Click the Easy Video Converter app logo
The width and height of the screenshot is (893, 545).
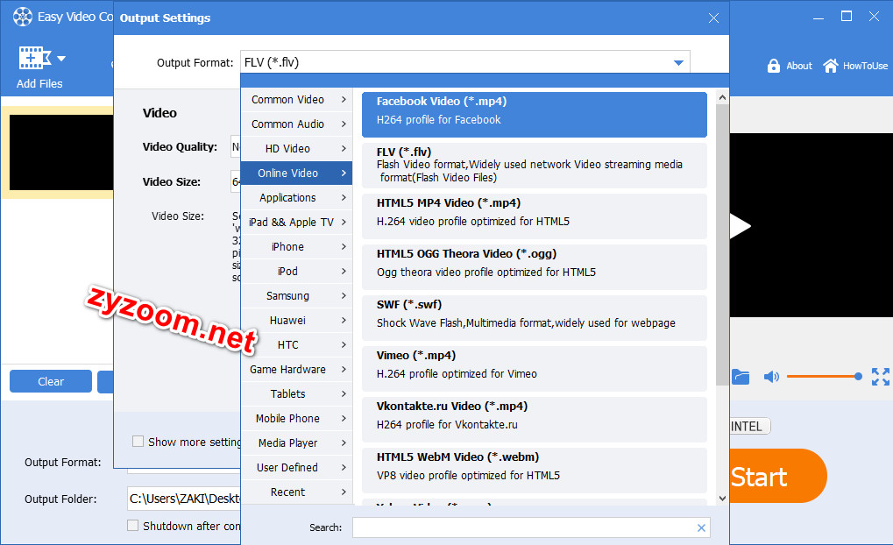coord(23,17)
